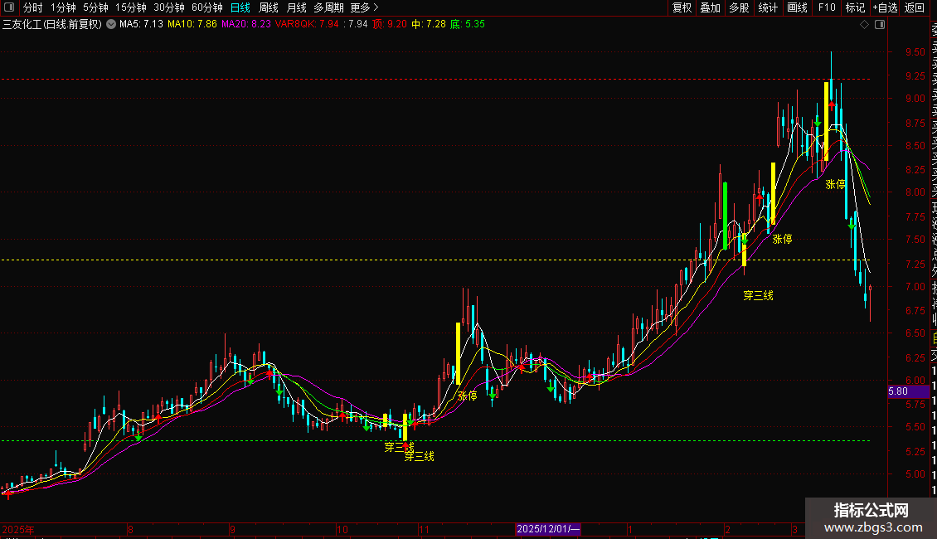The image size is (937, 539).
Task: Switch to 周线 weekly chart
Action: [269, 7]
